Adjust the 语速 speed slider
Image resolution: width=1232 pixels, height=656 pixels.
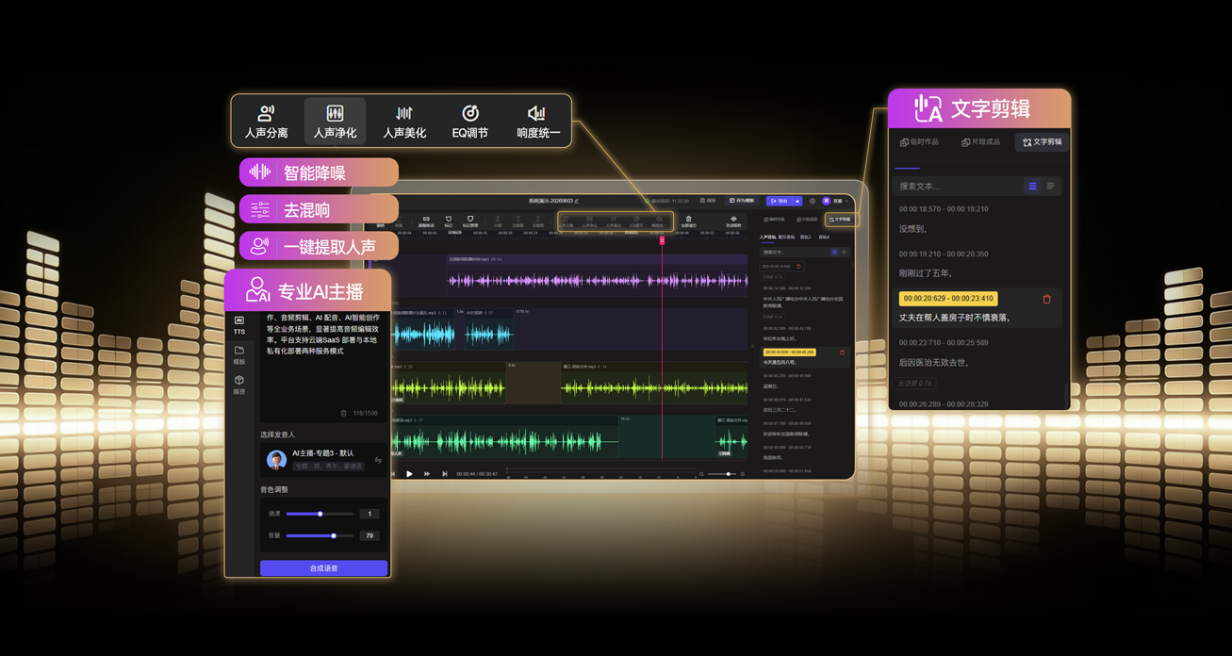[x=320, y=514]
